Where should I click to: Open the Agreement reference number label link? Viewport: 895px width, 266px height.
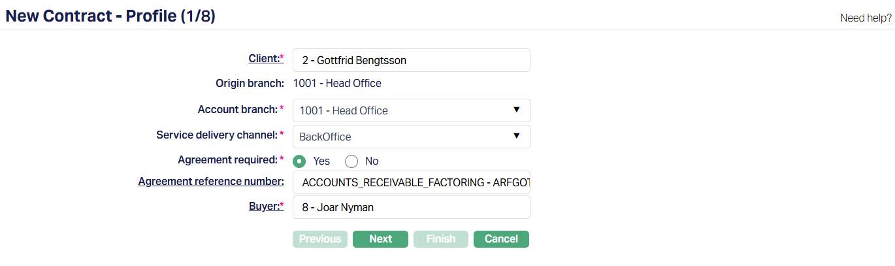coord(210,181)
